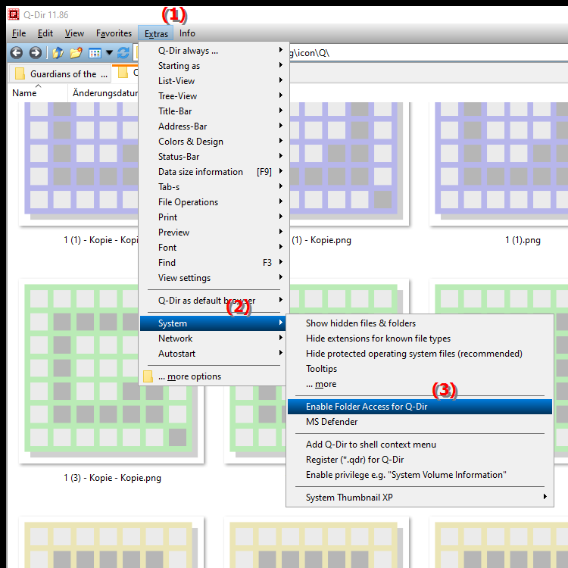The width and height of the screenshot is (568, 568).
Task: Open the Info menu
Action: [x=187, y=33]
